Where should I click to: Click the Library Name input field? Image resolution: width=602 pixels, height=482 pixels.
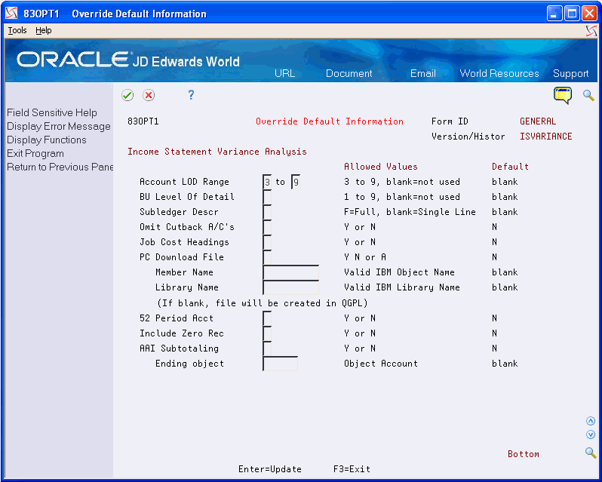tap(291, 287)
